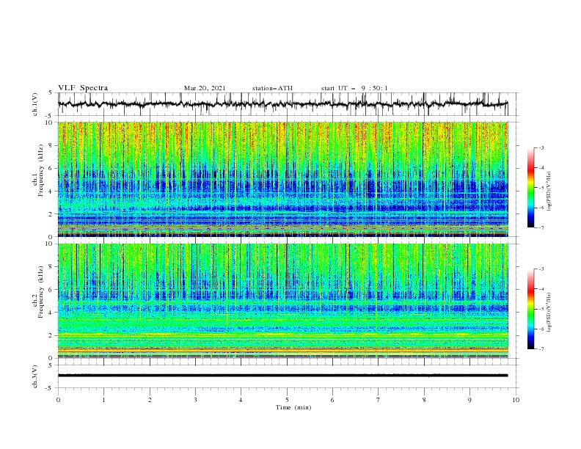Click the time axis tick label "6"

point(332,400)
